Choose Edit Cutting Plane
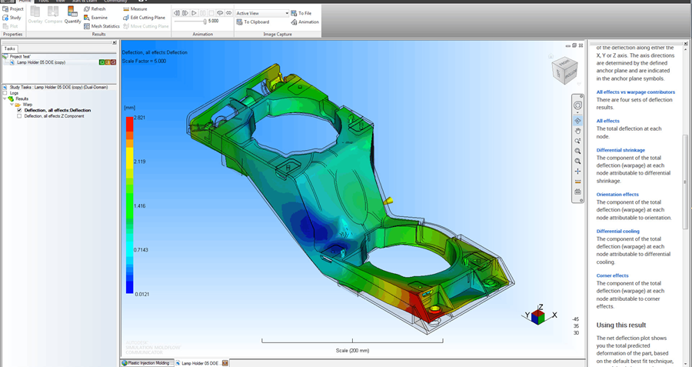 pos(144,18)
